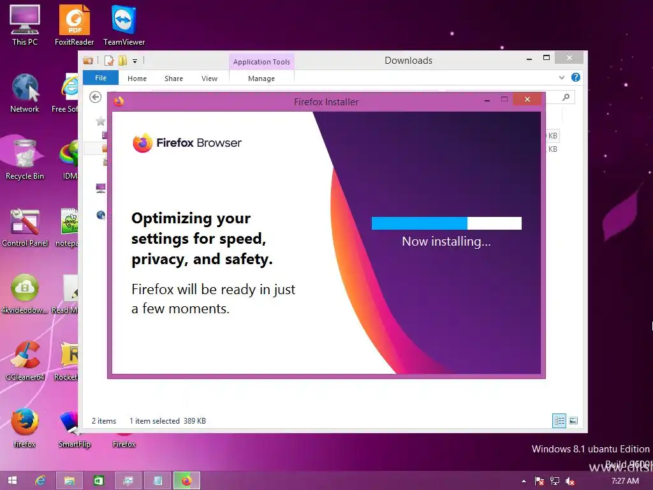Open the Action Center flag icon

tap(539, 481)
